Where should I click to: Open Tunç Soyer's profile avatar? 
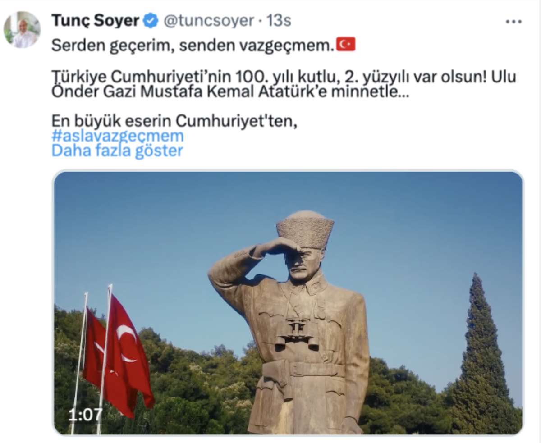pos(22,29)
